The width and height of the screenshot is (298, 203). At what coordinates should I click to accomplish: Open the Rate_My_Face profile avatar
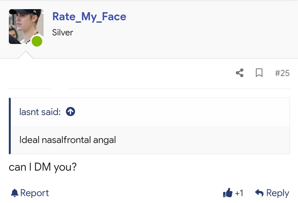tap(26, 27)
